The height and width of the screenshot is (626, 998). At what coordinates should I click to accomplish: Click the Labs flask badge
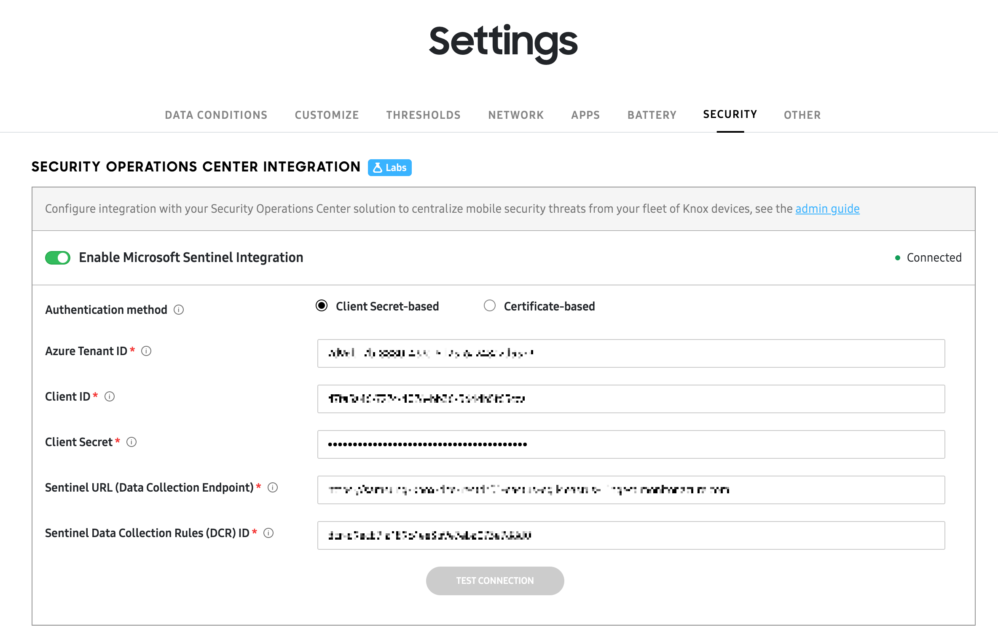(389, 168)
